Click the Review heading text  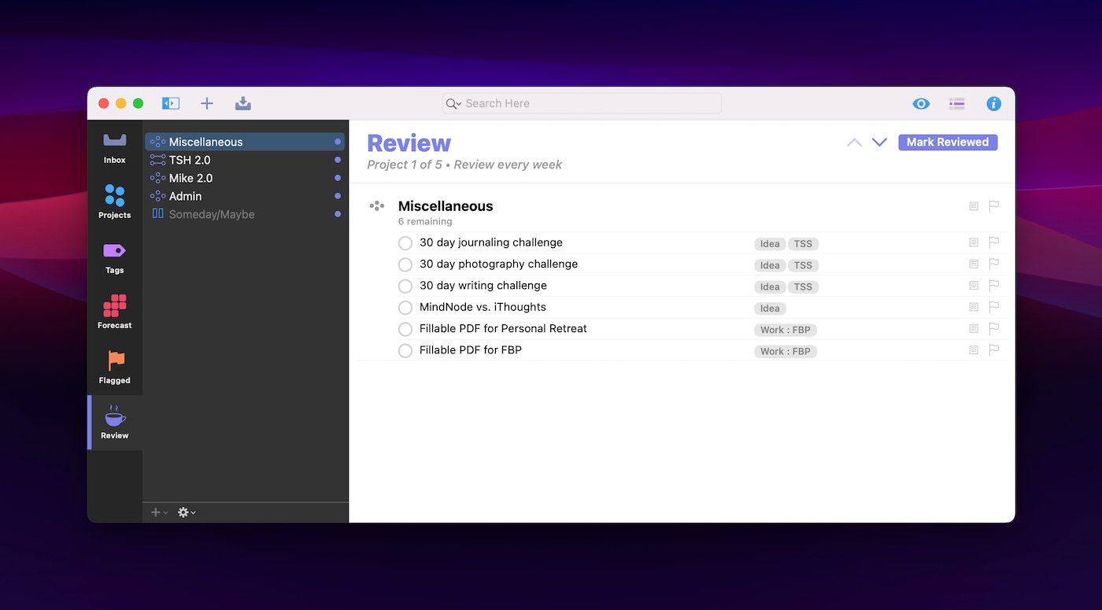point(409,143)
